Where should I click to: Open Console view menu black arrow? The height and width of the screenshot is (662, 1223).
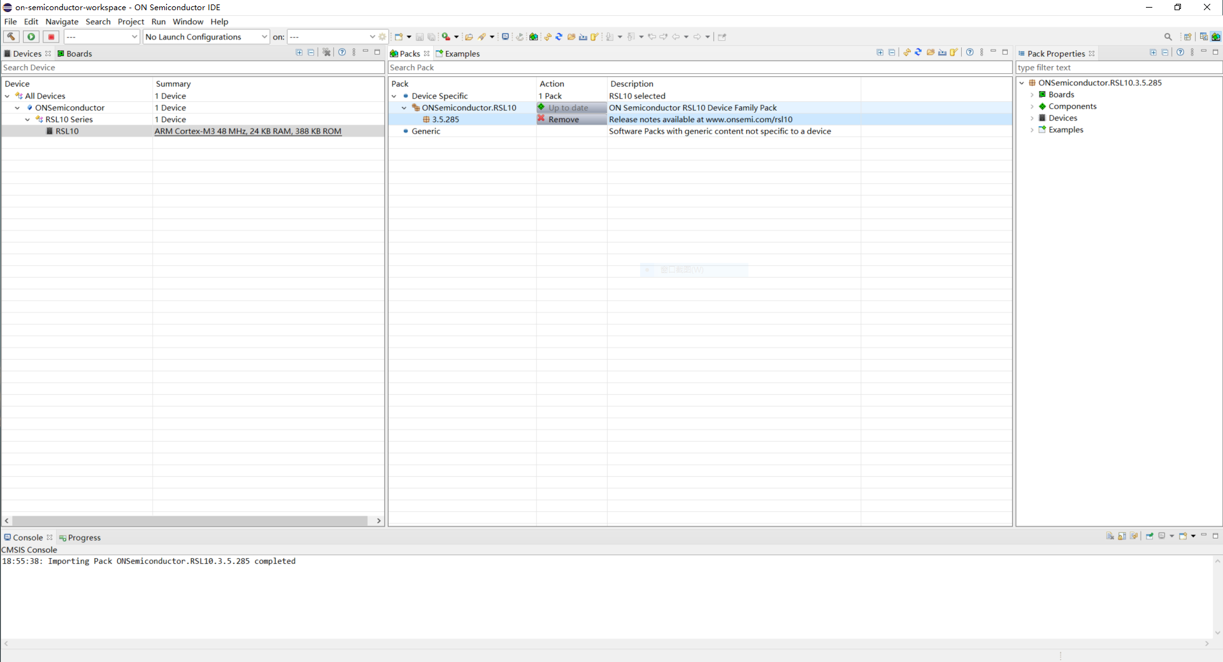pos(1193,536)
